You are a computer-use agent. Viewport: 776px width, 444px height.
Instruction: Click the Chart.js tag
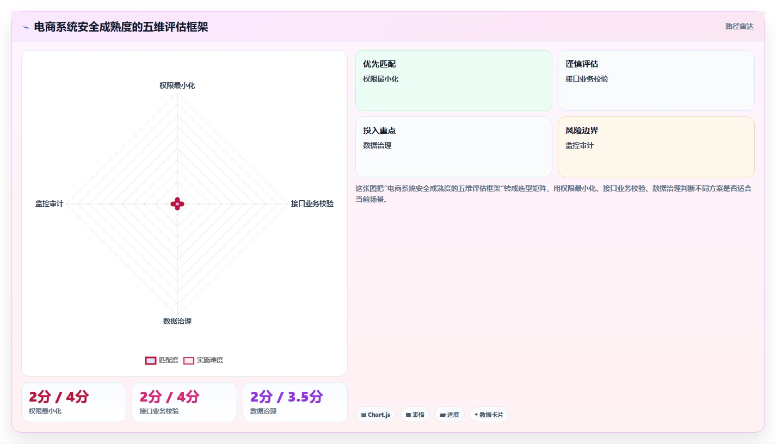point(375,415)
